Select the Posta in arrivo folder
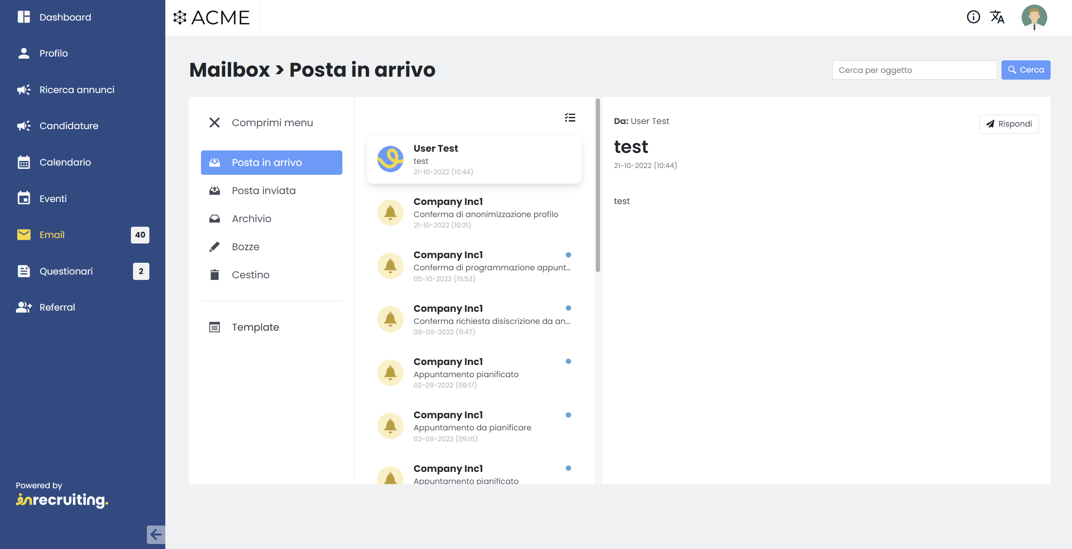This screenshot has width=1072, height=549. point(271,163)
